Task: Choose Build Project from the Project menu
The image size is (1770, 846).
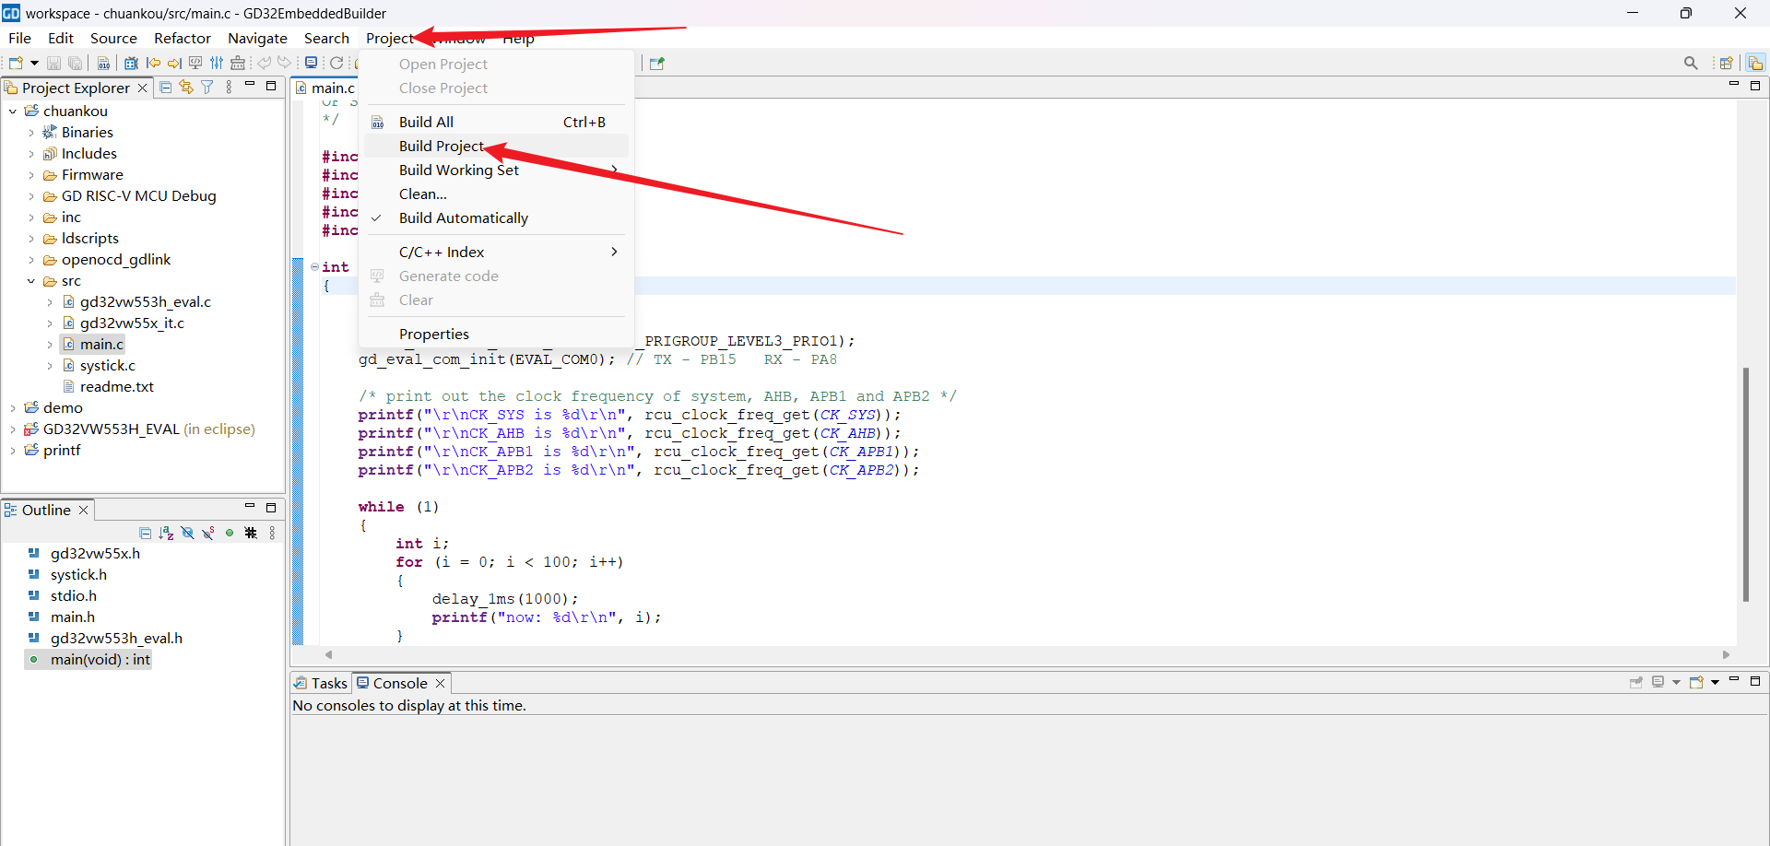Action: coord(441,147)
